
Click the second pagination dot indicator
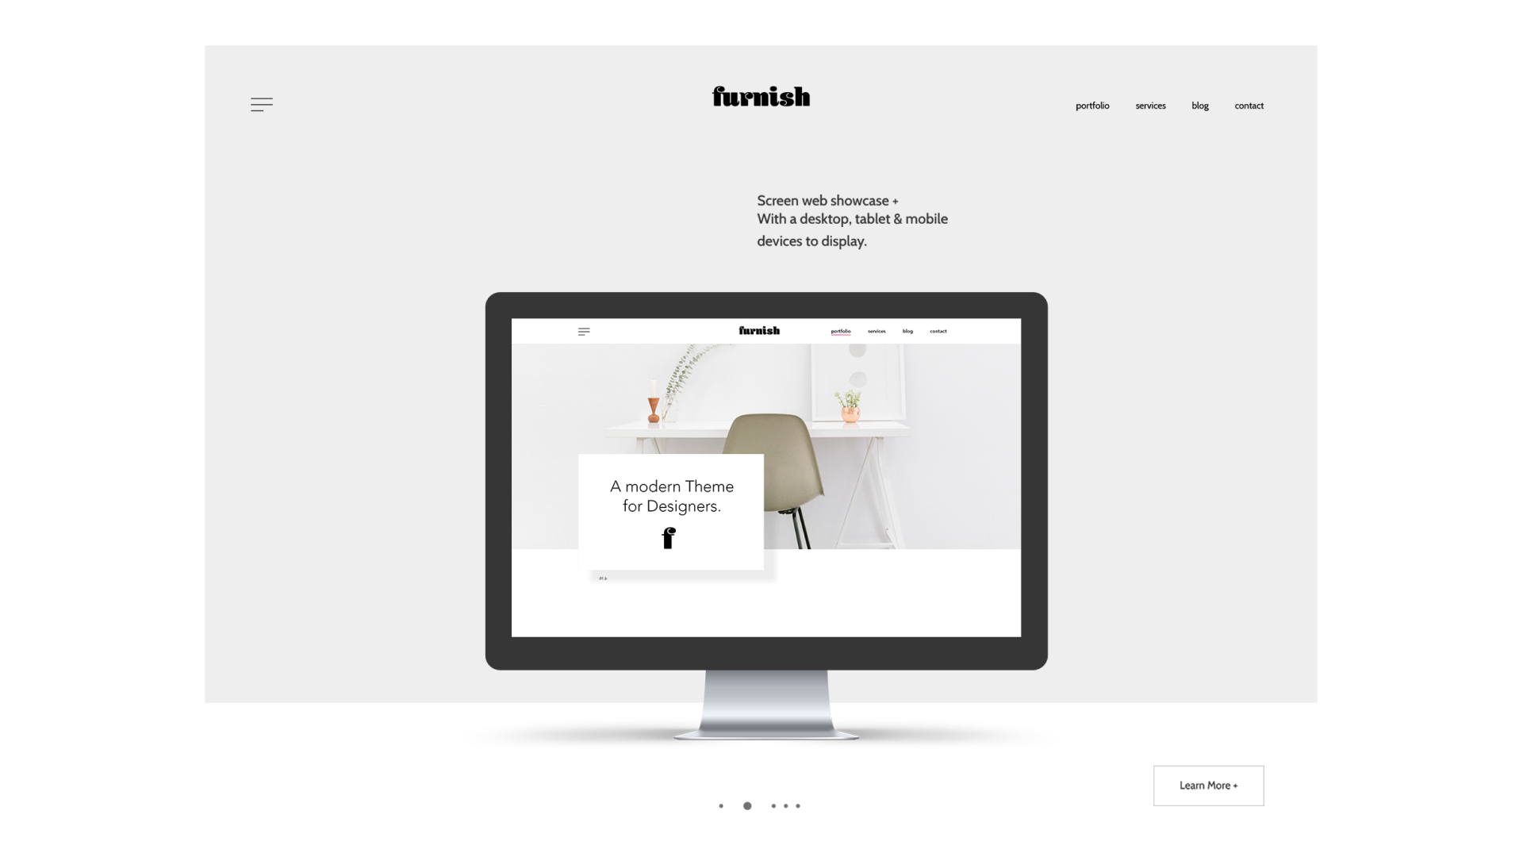point(747,805)
